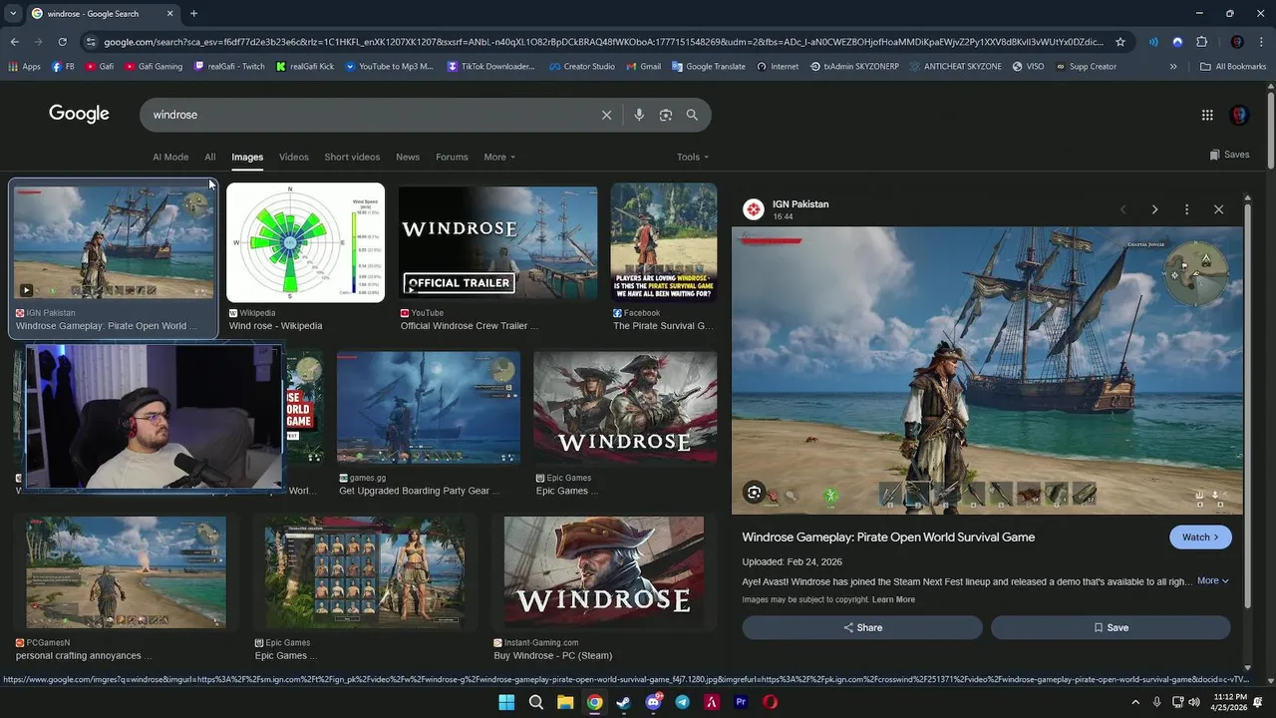The width and height of the screenshot is (1276, 718).
Task: Show hidden system tray icons
Action: [1135, 702]
